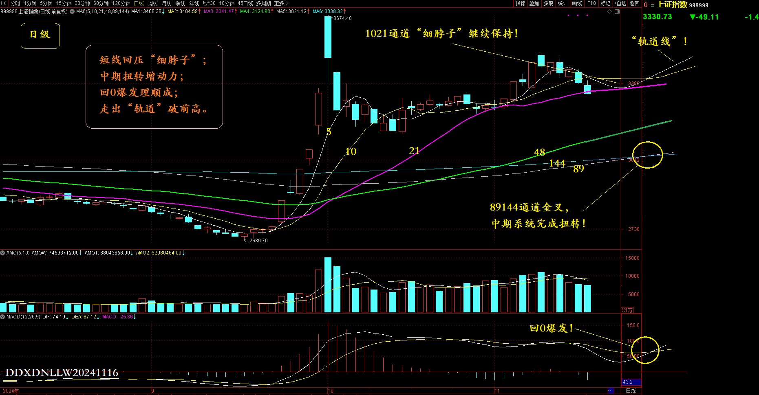
Task: Select the 5分钟 period
Action: [46, 3]
